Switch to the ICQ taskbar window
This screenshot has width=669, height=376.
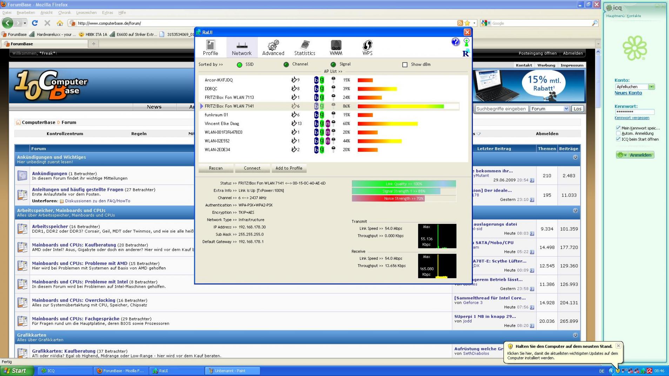coord(65,371)
